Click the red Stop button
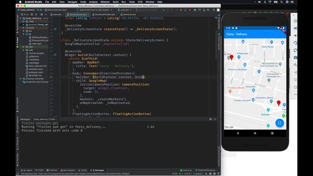 click(190, 10)
